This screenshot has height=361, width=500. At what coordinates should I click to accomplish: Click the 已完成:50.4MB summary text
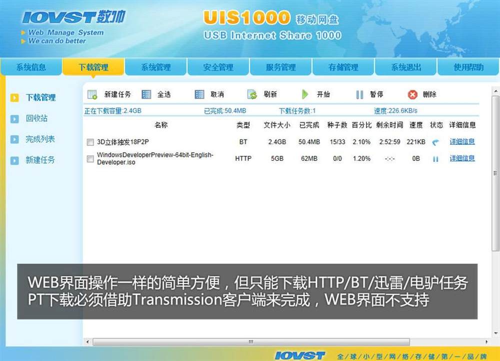pos(225,111)
